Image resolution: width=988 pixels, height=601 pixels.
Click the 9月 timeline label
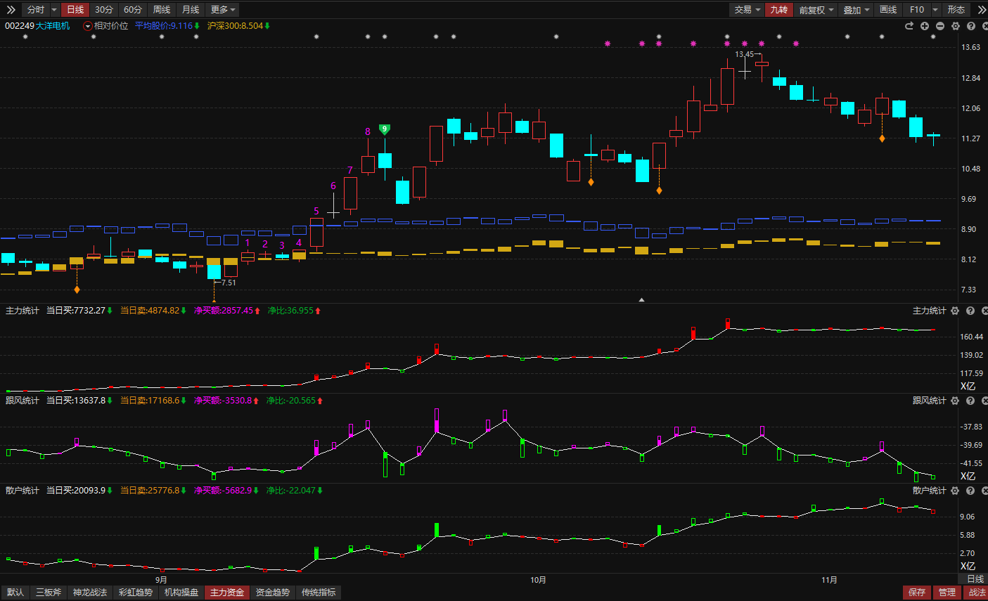click(161, 580)
